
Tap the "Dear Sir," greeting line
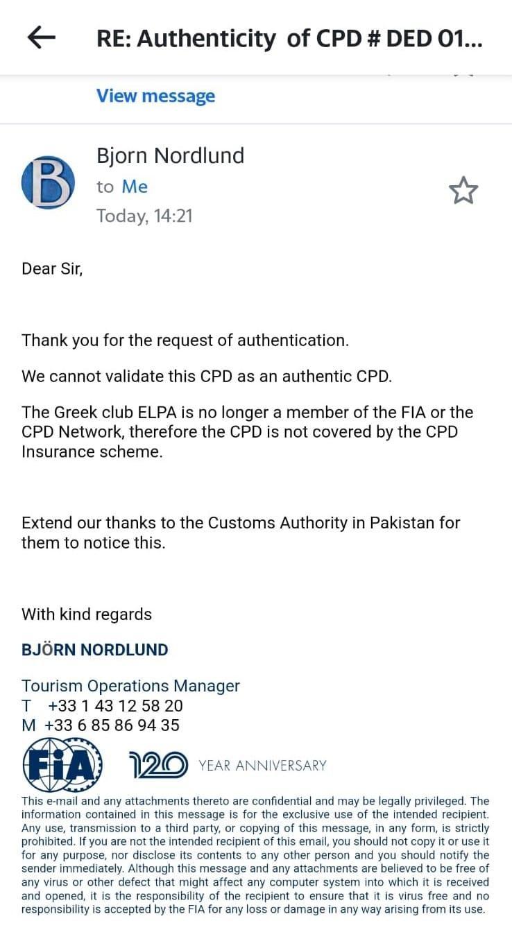click(x=52, y=268)
